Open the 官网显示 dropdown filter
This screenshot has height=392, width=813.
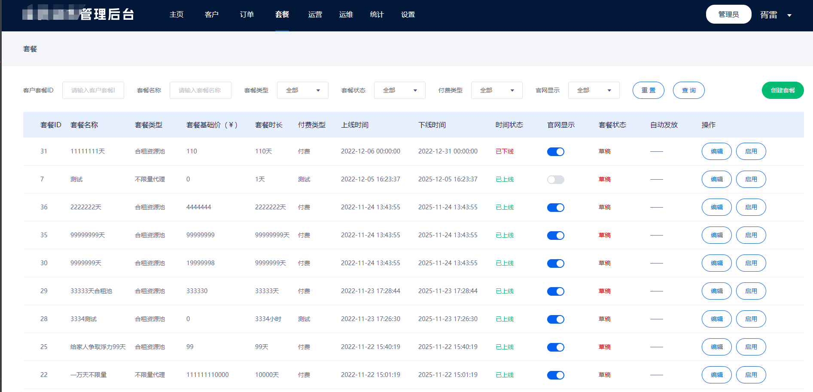point(594,90)
